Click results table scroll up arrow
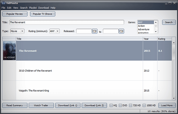This screenshot has height=114, width=178. pos(174,43)
